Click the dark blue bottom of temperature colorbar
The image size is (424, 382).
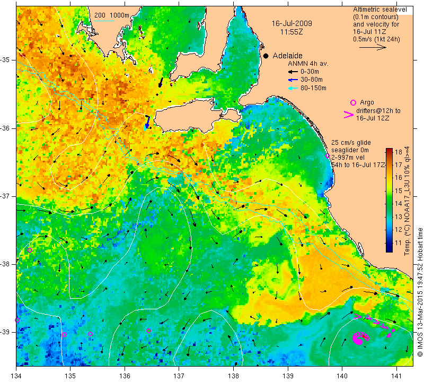pos(389,249)
